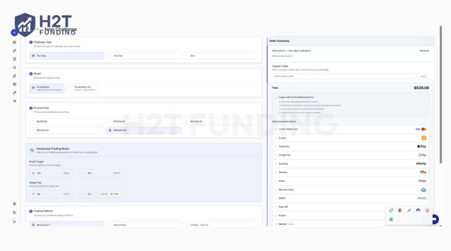Viewport: 451px width, 251px height.
Task: Open the link icon in sidebar
Action: tap(15, 51)
